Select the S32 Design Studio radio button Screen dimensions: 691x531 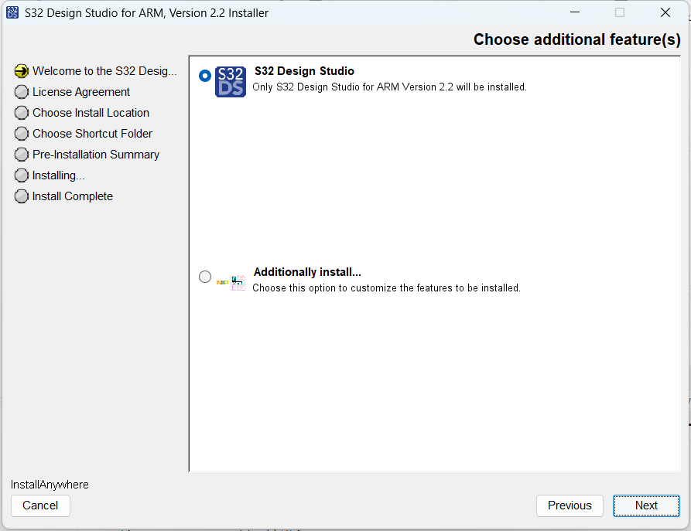coord(205,76)
